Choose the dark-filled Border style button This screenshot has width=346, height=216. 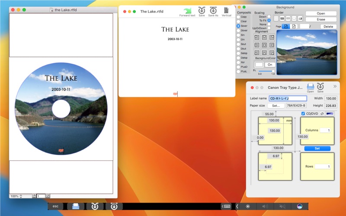point(282,19)
